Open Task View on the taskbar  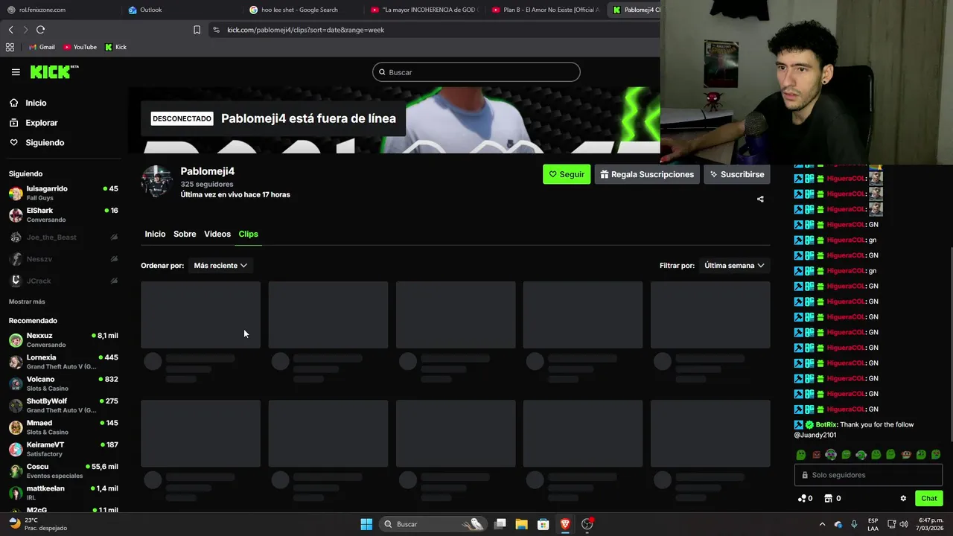(500, 524)
